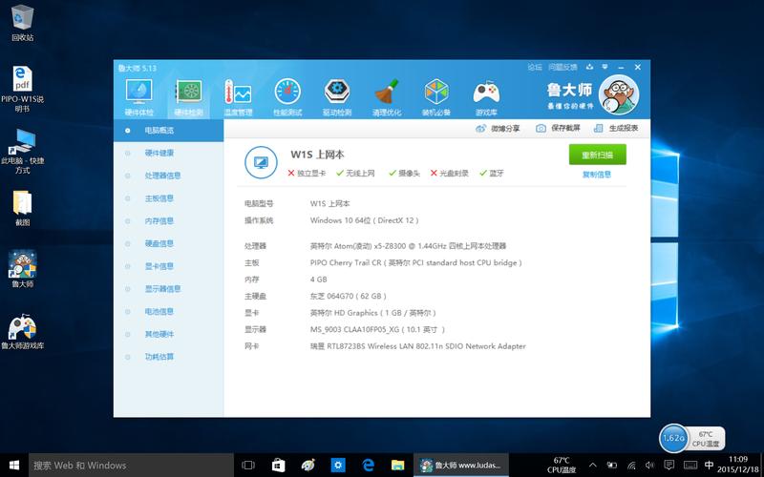Click the 无线上网 wireless status indicator
This screenshot has width=764, height=477.
coord(355,173)
